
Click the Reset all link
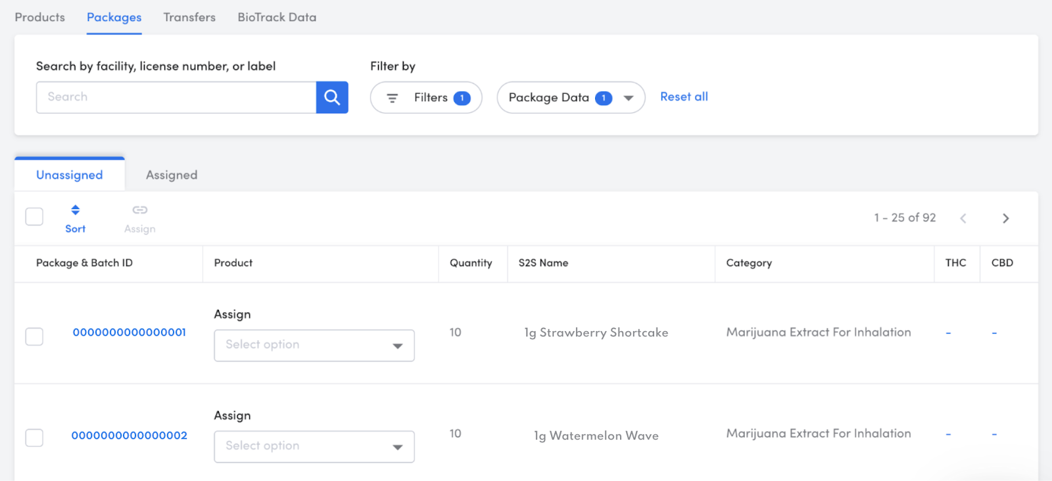point(684,97)
